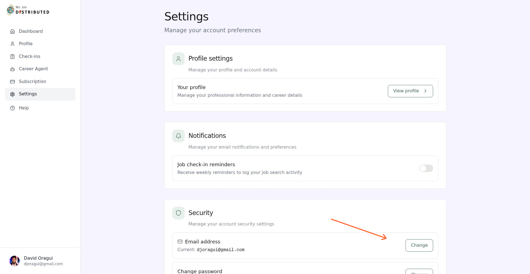Click the chevron arrow on View profile
530x274 pixels.
point(425,91)
